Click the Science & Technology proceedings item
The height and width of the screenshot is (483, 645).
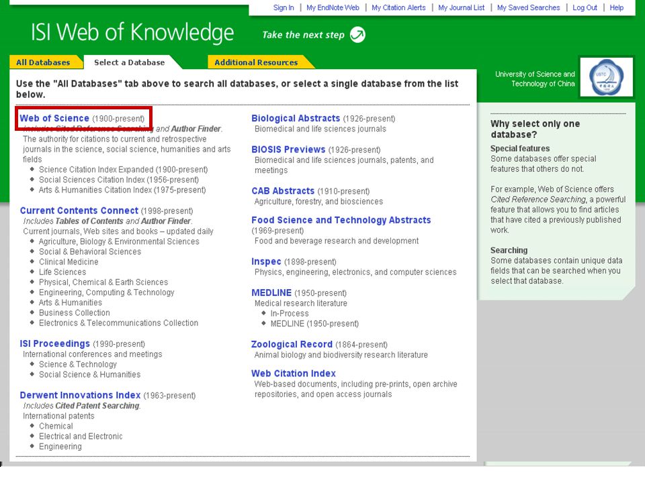78,364
